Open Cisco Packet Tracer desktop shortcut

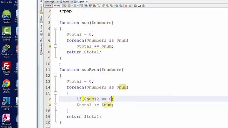point(6,51)
